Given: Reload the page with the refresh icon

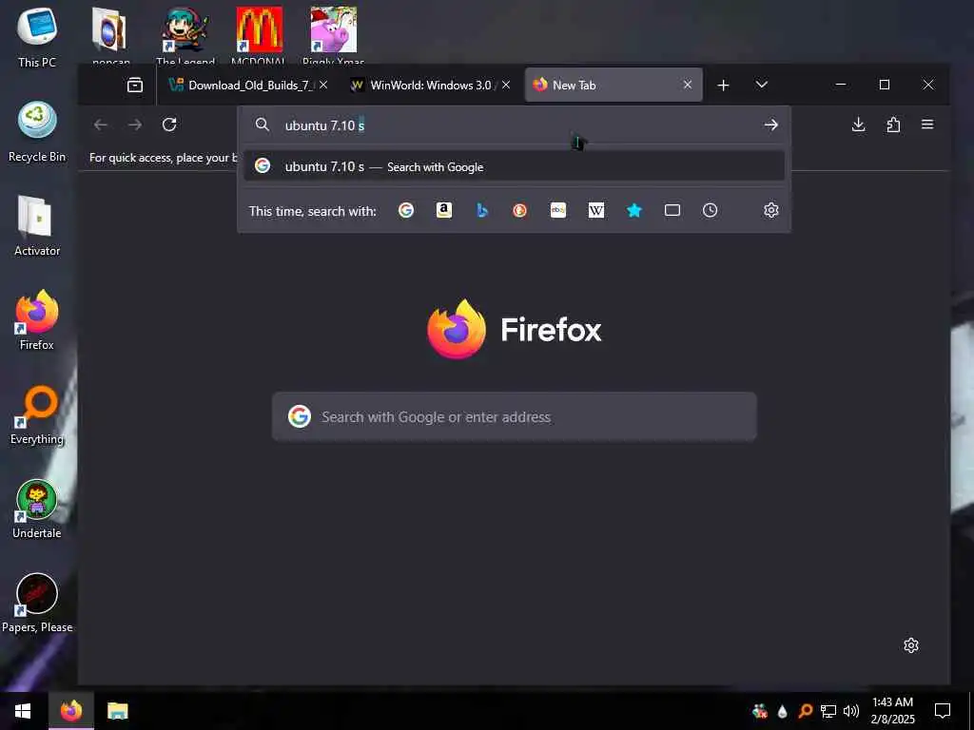Looking at the screenshot, I should pos(169,125).
